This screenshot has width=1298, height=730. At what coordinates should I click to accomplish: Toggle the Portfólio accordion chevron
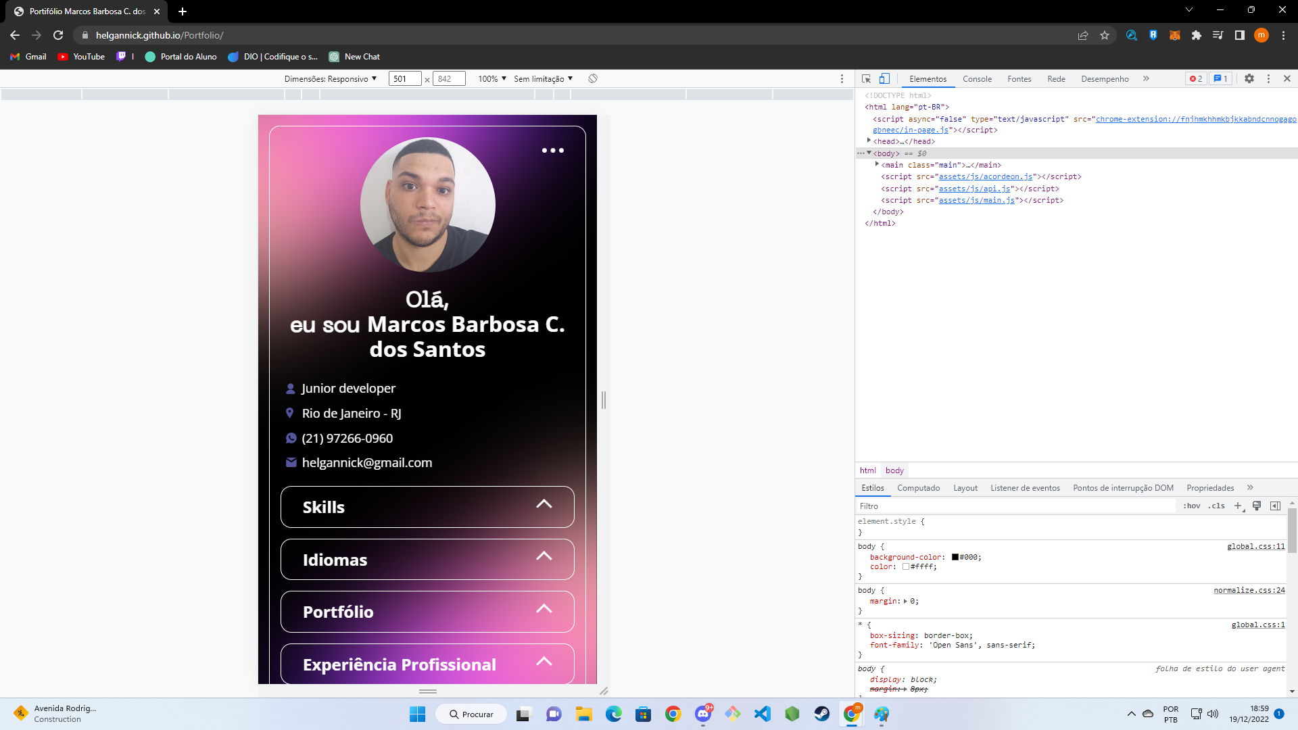pyautogui.click(x=544, y=609)
